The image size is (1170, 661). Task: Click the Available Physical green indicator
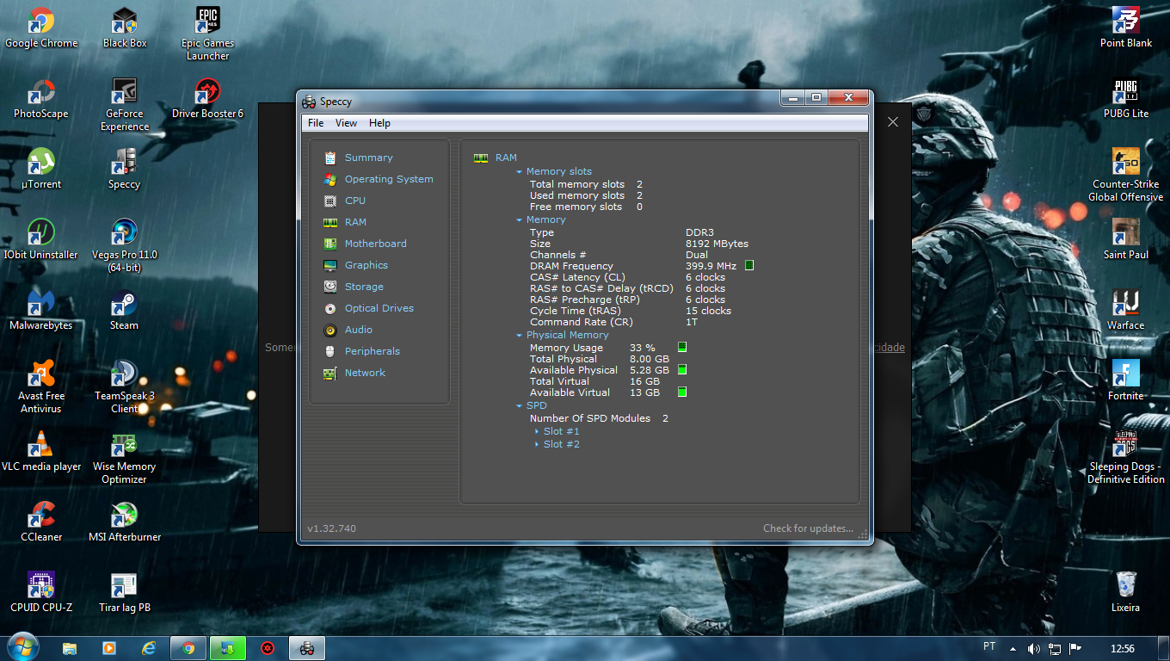point(682,370)
